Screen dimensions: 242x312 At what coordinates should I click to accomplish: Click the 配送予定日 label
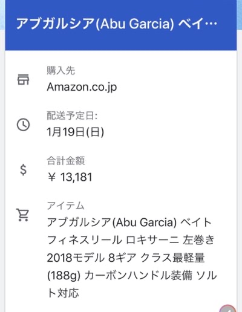coord(72,115)
